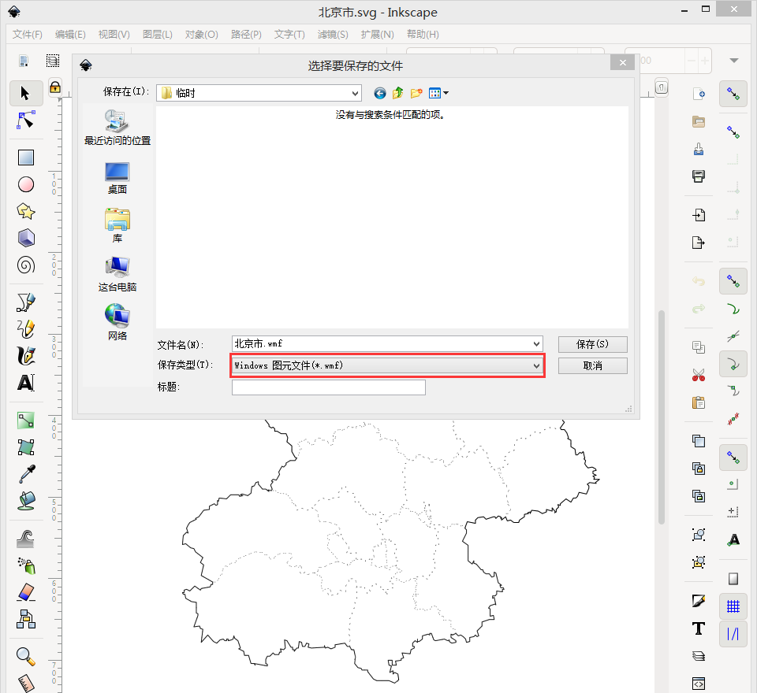Select the Gradient tool

(25, 420)
